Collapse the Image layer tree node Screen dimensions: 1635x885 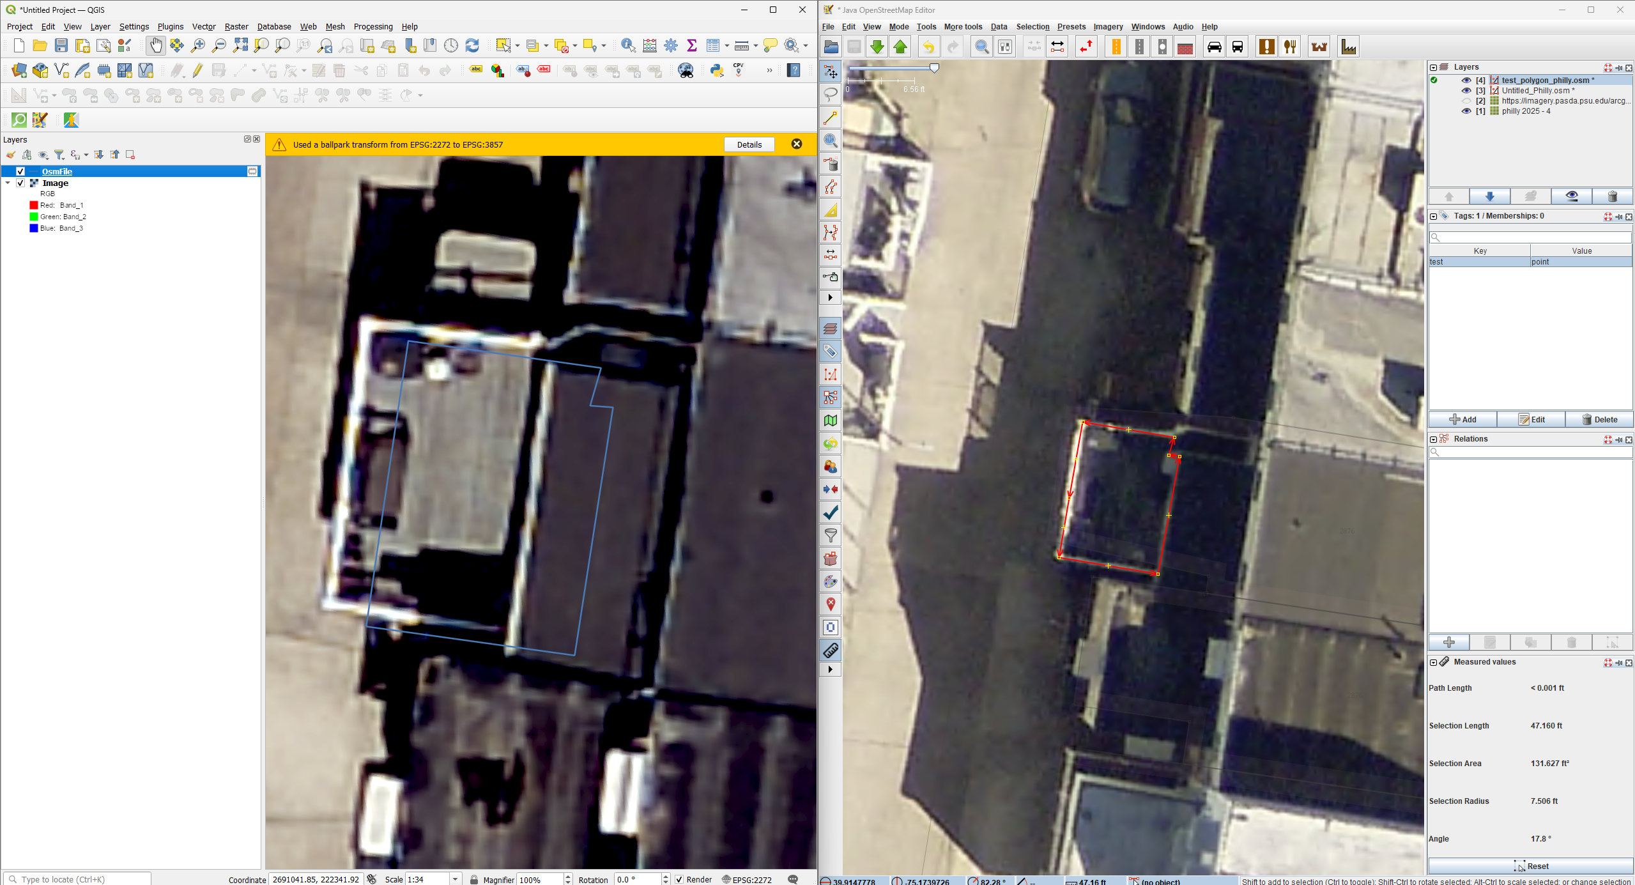point(8,183)
